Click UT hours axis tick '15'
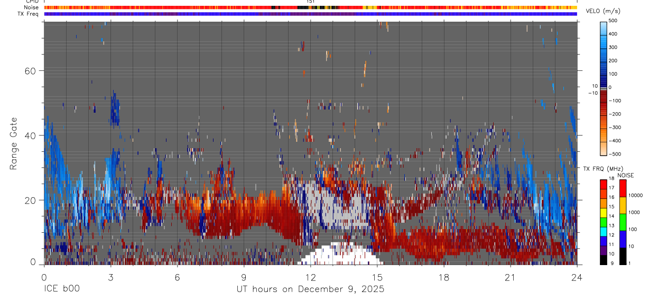The image size is (649, 300). tap(377, 277)
